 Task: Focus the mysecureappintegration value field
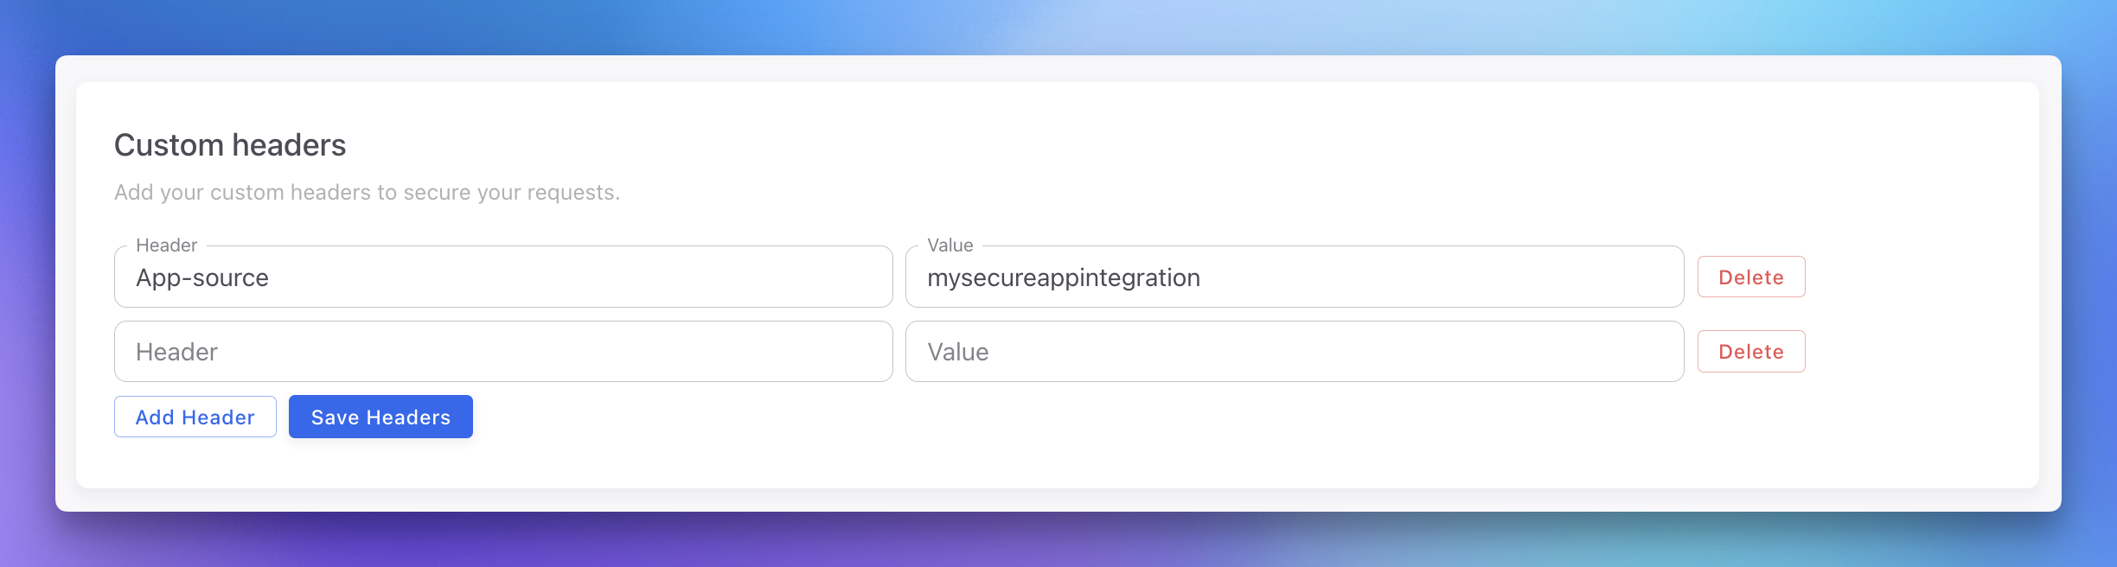1292,277
